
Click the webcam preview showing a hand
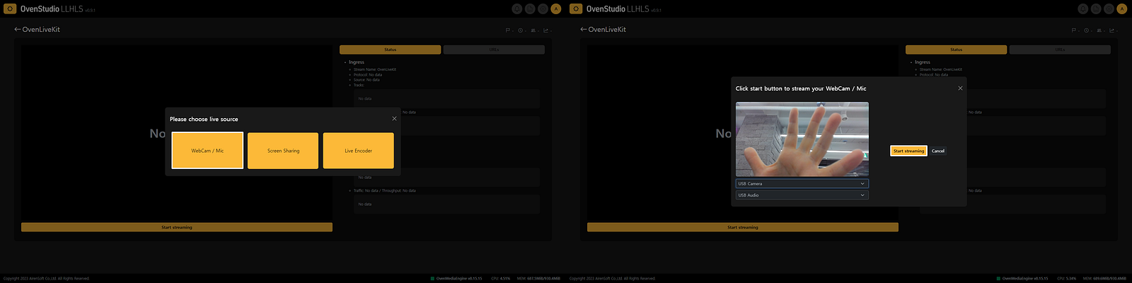pyautogui.click(x=802, y=139)
